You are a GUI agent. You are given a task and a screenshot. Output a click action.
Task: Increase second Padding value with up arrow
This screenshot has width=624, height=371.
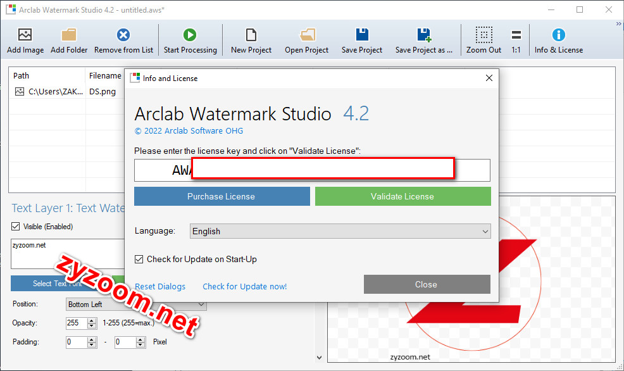click(x=140, y=339)
